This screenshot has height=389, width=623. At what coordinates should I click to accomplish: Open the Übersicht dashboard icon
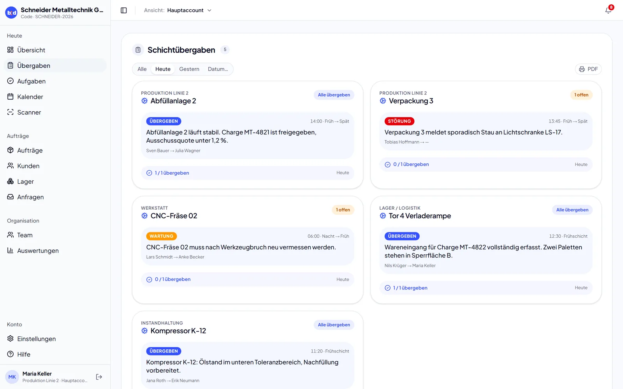11,50
